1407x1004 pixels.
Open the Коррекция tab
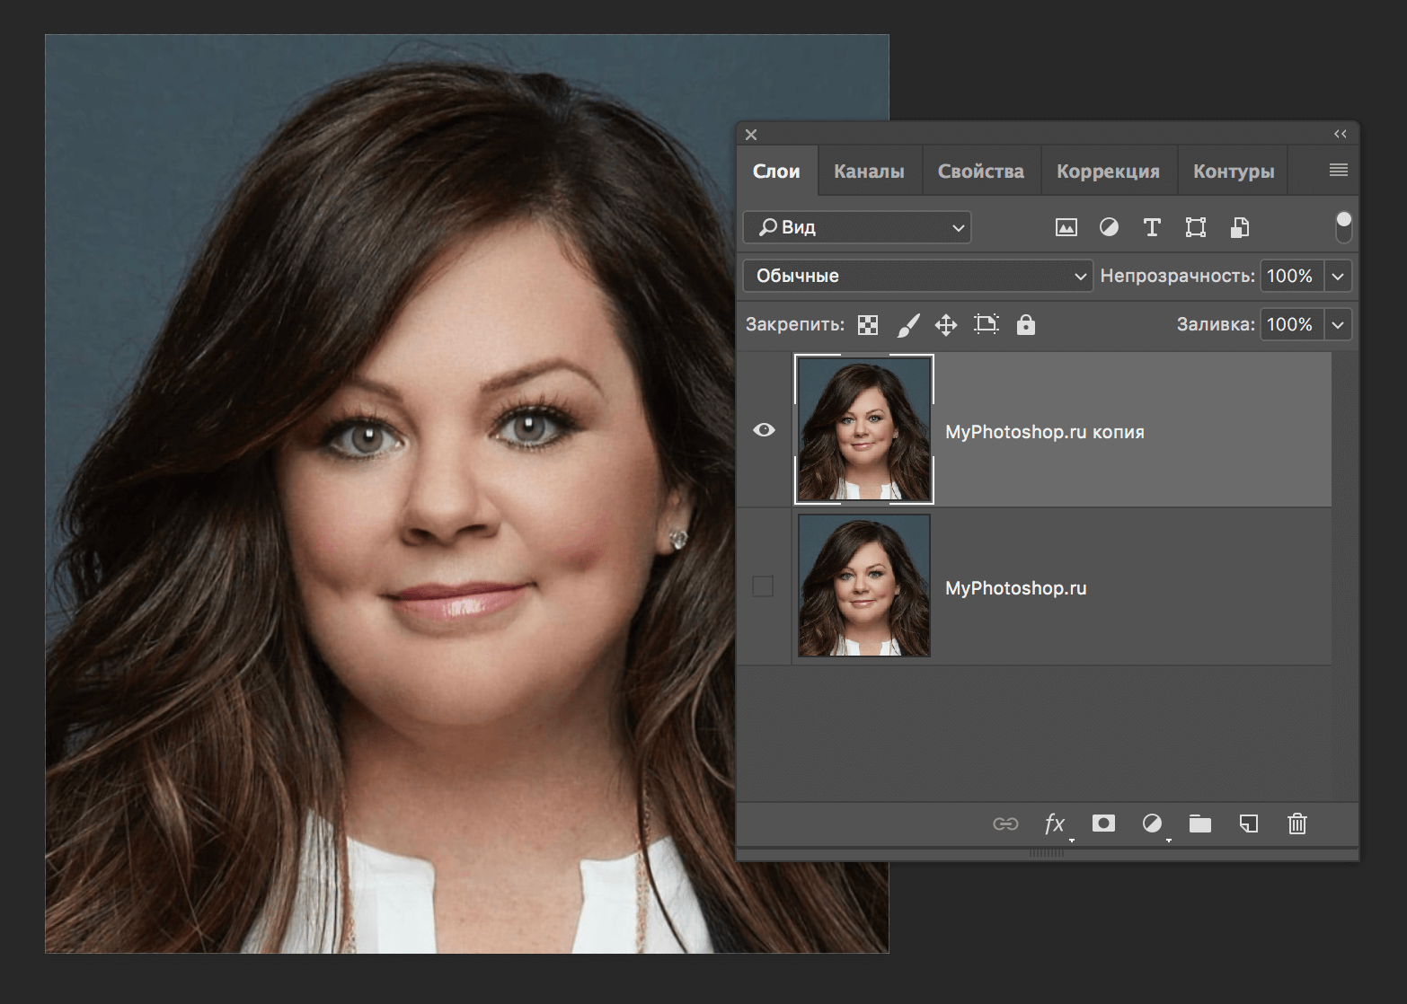tap(1108, 172)
